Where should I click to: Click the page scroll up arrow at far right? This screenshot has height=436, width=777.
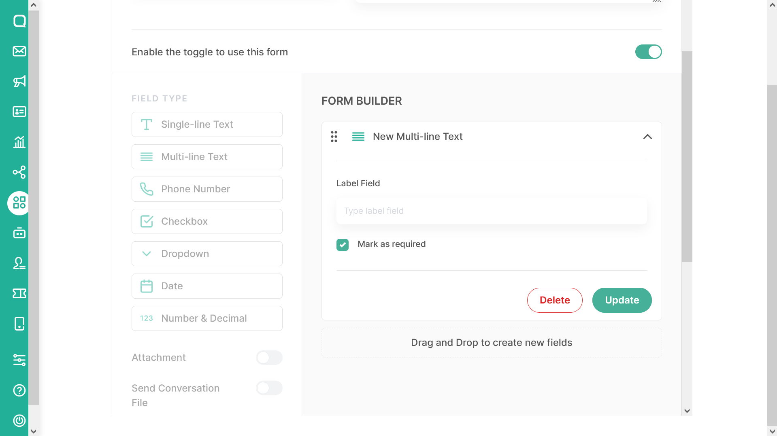pos(772,5)
